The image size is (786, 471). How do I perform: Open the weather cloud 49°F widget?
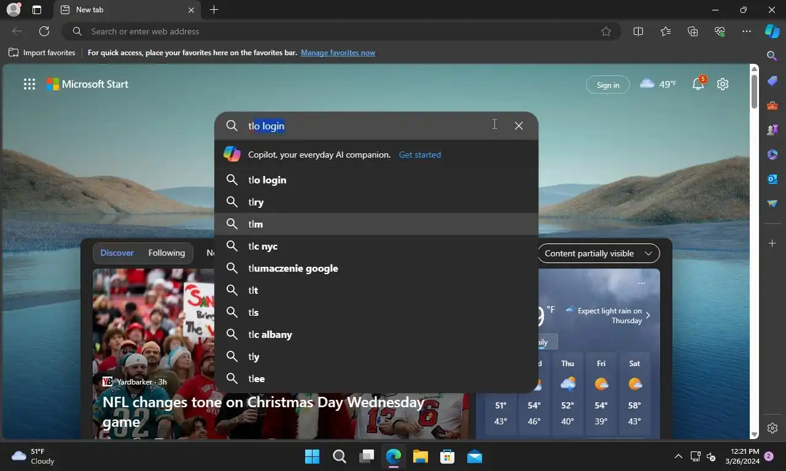coord(658,84)
